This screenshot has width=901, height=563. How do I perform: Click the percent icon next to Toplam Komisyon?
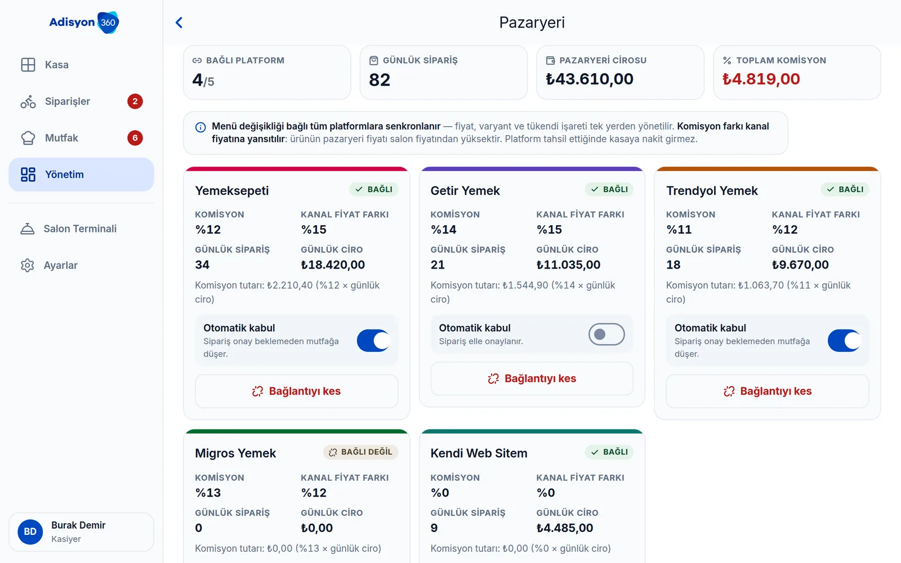point(727,60)
